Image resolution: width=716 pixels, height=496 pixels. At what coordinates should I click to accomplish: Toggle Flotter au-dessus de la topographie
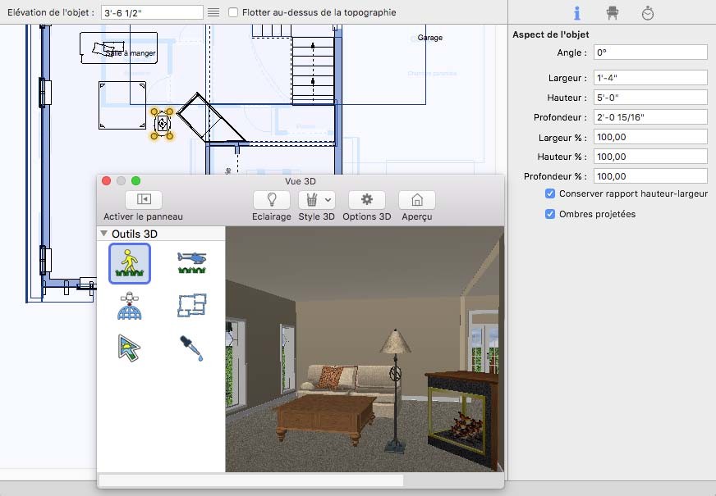point(234,12)
